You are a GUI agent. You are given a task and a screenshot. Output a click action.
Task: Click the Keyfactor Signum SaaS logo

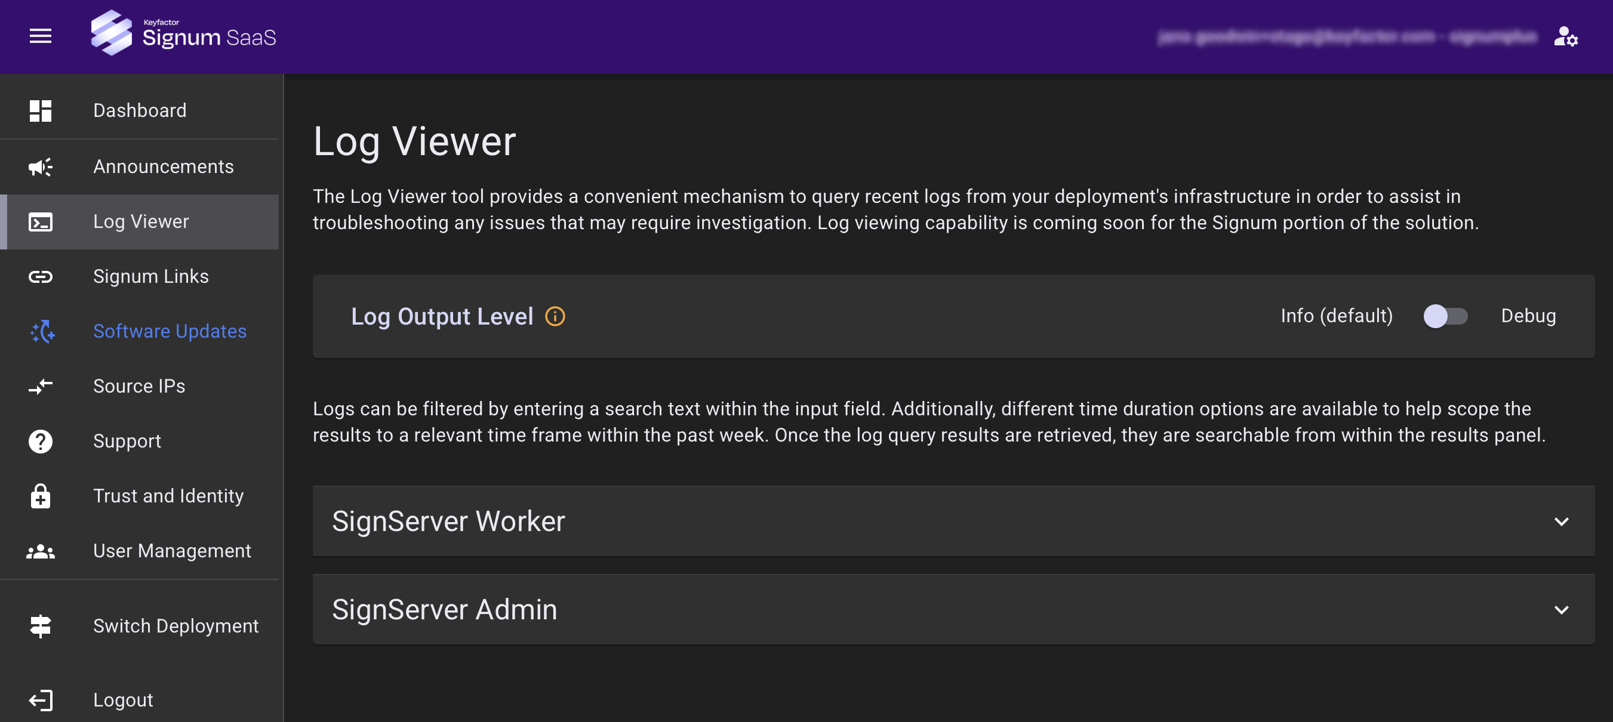coord(183,33)
